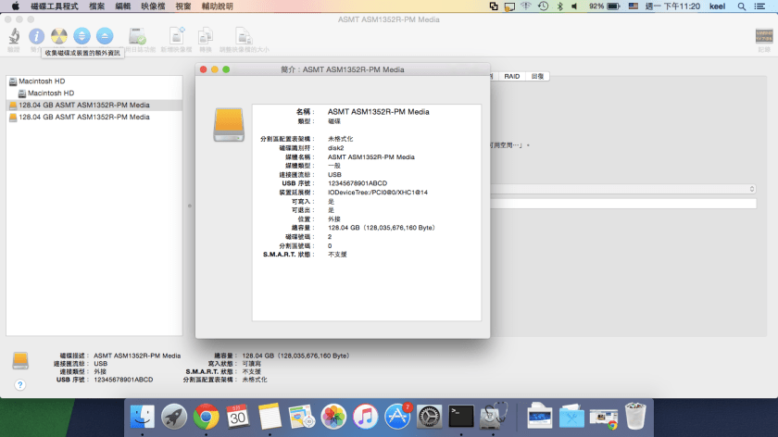Open Terminal from the Dock

[x=460, y=417]
